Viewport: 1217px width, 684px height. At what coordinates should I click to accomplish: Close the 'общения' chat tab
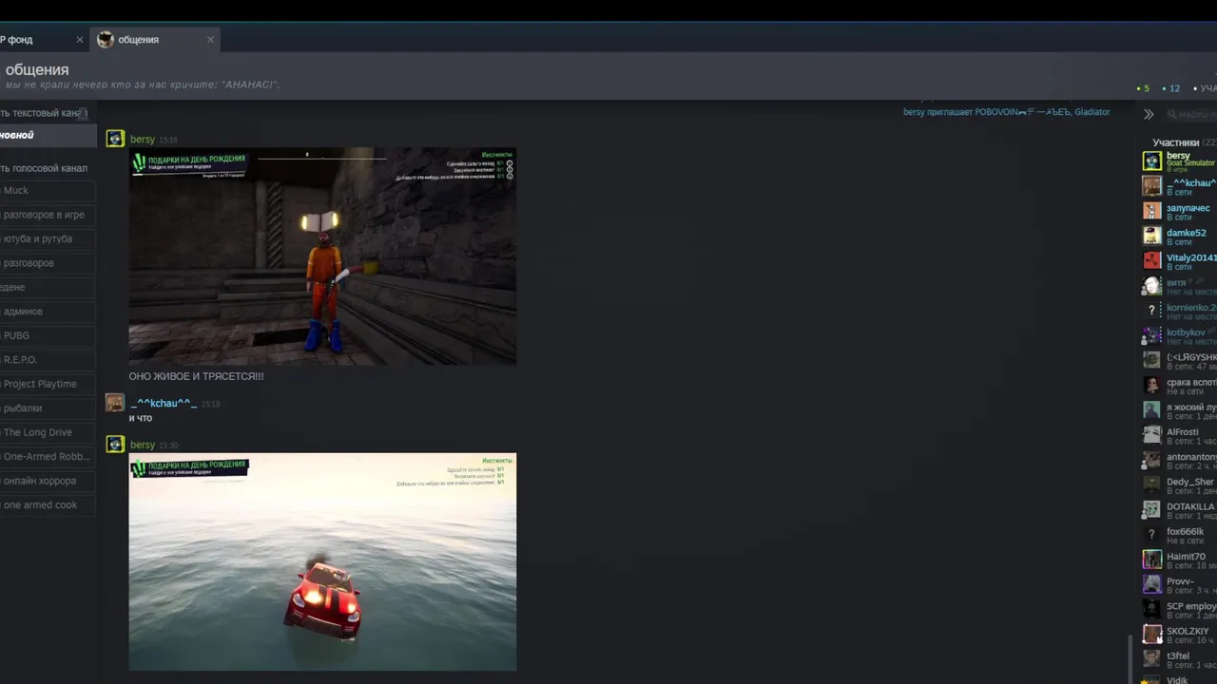coord(210,40)
